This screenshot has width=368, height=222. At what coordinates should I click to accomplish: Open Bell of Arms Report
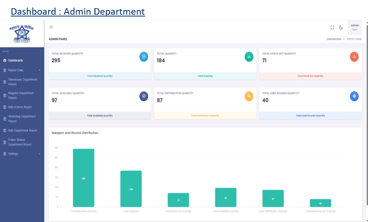pyautogui.click(x=20, y=107)
